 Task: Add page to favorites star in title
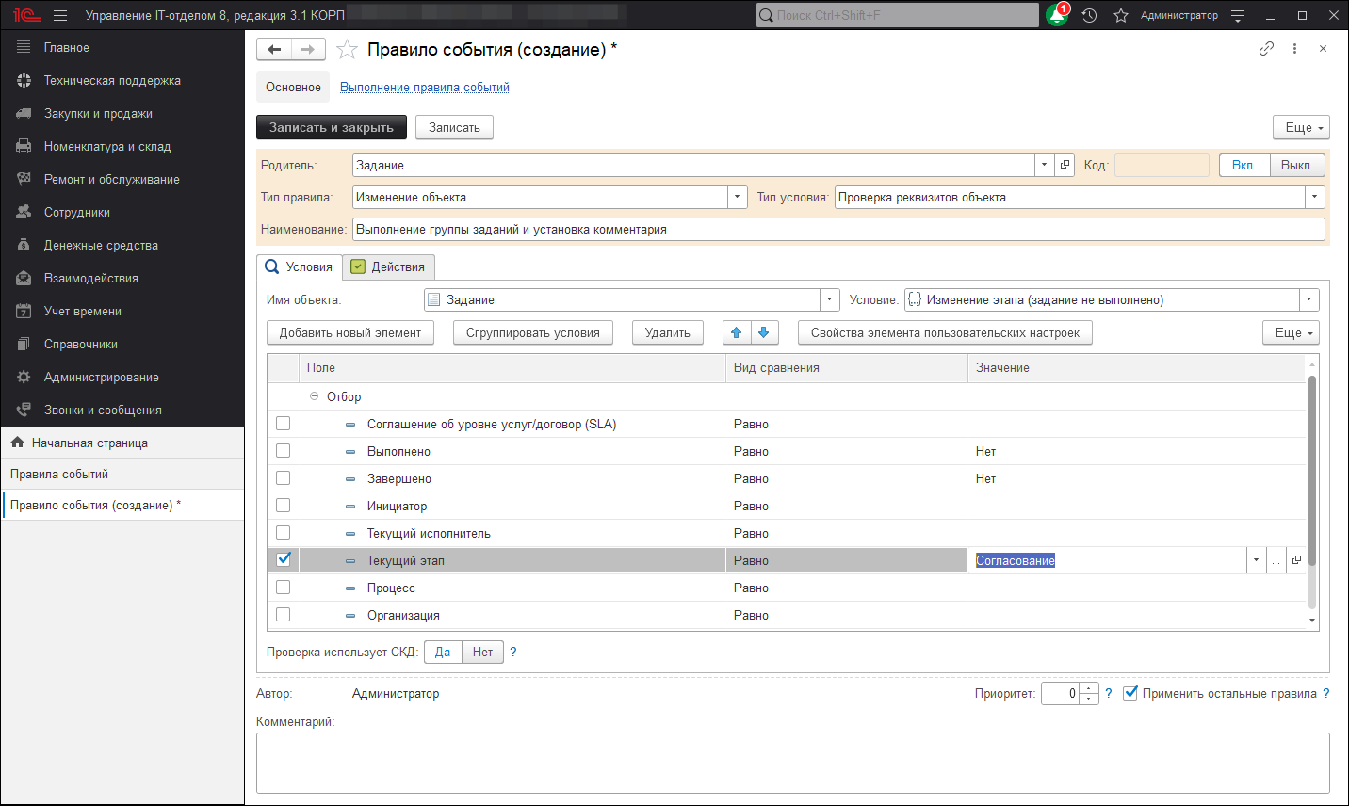coord(347,50)
